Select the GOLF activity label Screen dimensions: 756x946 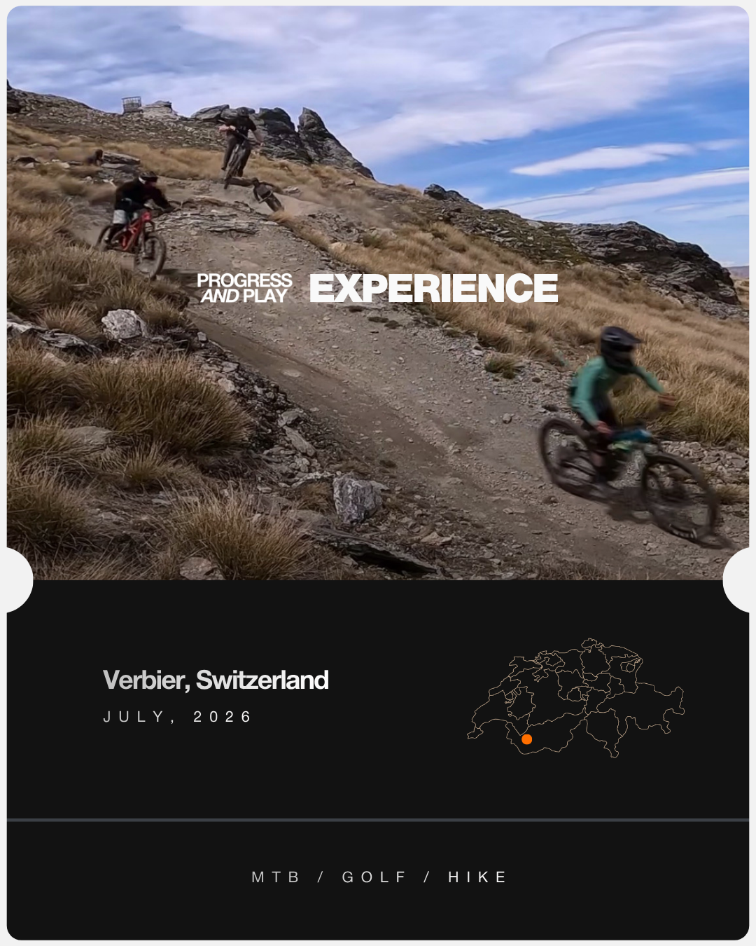pos(374,877)
